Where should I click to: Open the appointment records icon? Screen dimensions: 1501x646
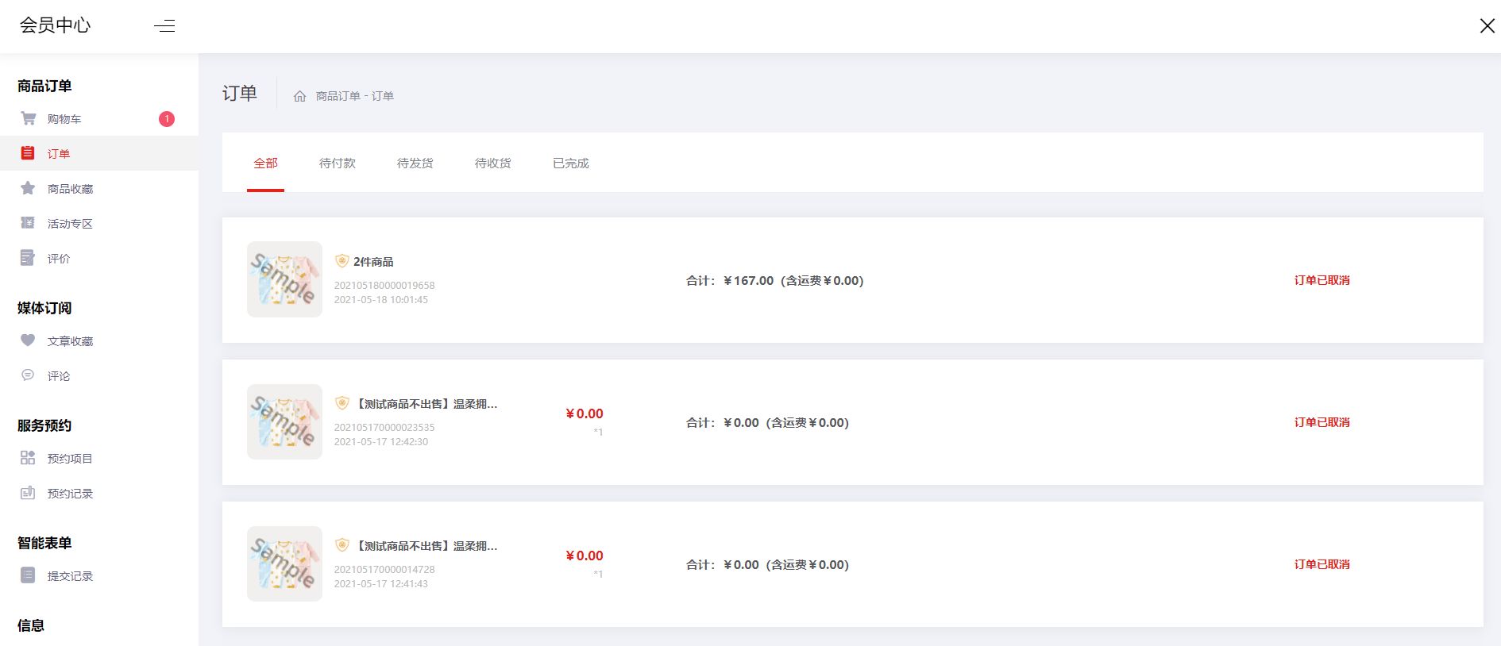[28, 493]
